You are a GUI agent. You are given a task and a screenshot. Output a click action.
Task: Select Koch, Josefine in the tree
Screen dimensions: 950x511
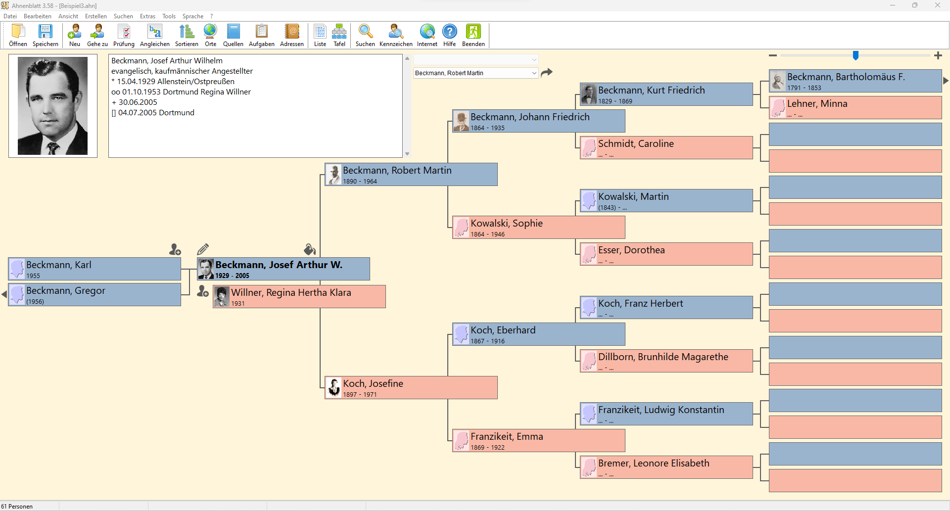(411, 387)
